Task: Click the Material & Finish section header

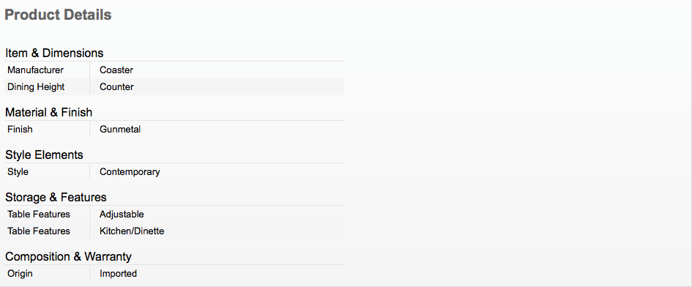Action: 48,112
